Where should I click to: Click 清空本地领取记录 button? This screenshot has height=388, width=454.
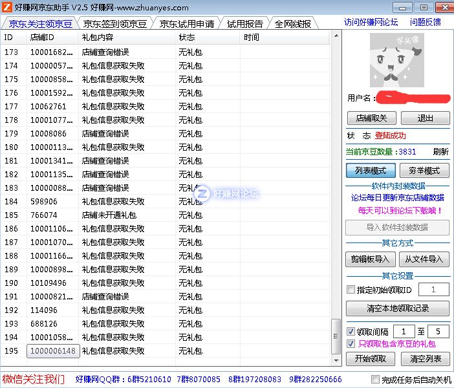click(398, 308)
